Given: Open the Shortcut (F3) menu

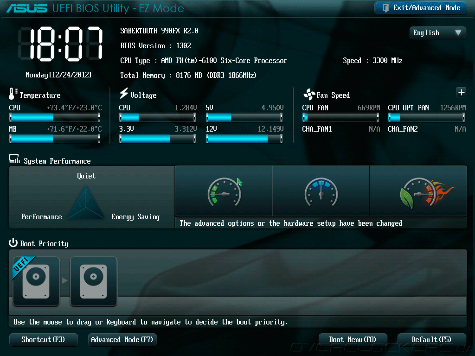Looking at the screenshot, I should (x=44, y=340).
